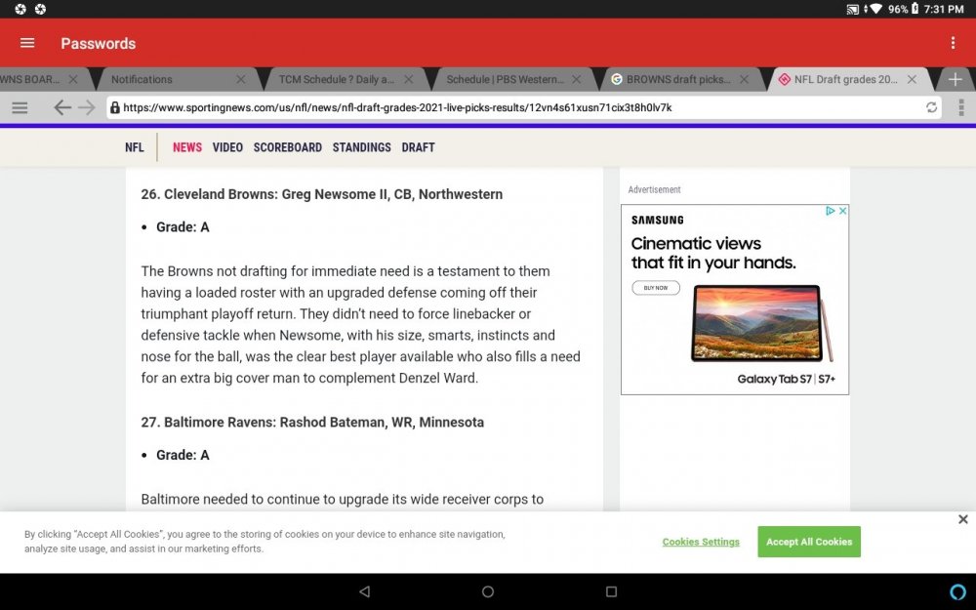Select NEWS in the site navigation
The image size is (976, 610).
tap(187, 147)
